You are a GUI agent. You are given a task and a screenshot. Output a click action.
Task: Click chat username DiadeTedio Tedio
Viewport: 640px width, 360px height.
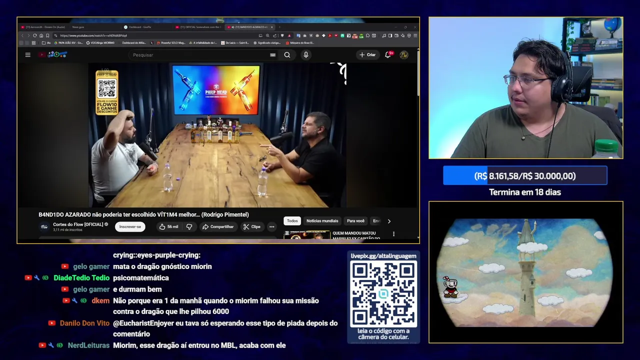coord(81,278)
